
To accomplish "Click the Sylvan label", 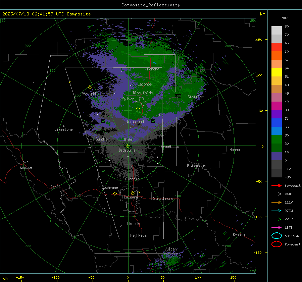I will pyautogui.click(x=128, y=99).
